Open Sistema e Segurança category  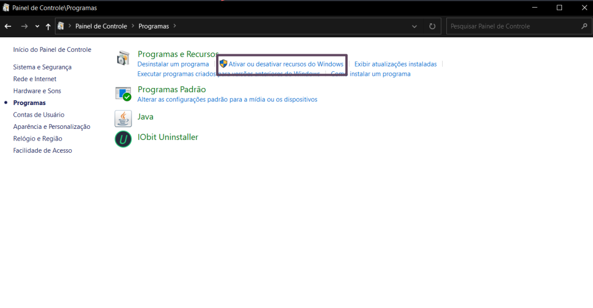pyautogui.click(x=42, y=67)
